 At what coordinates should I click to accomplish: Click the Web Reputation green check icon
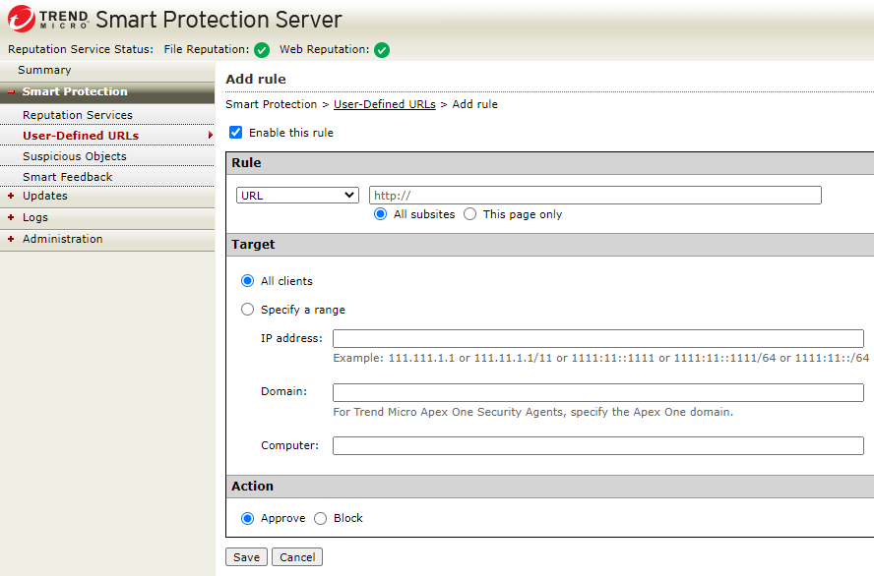click(382, 50)
